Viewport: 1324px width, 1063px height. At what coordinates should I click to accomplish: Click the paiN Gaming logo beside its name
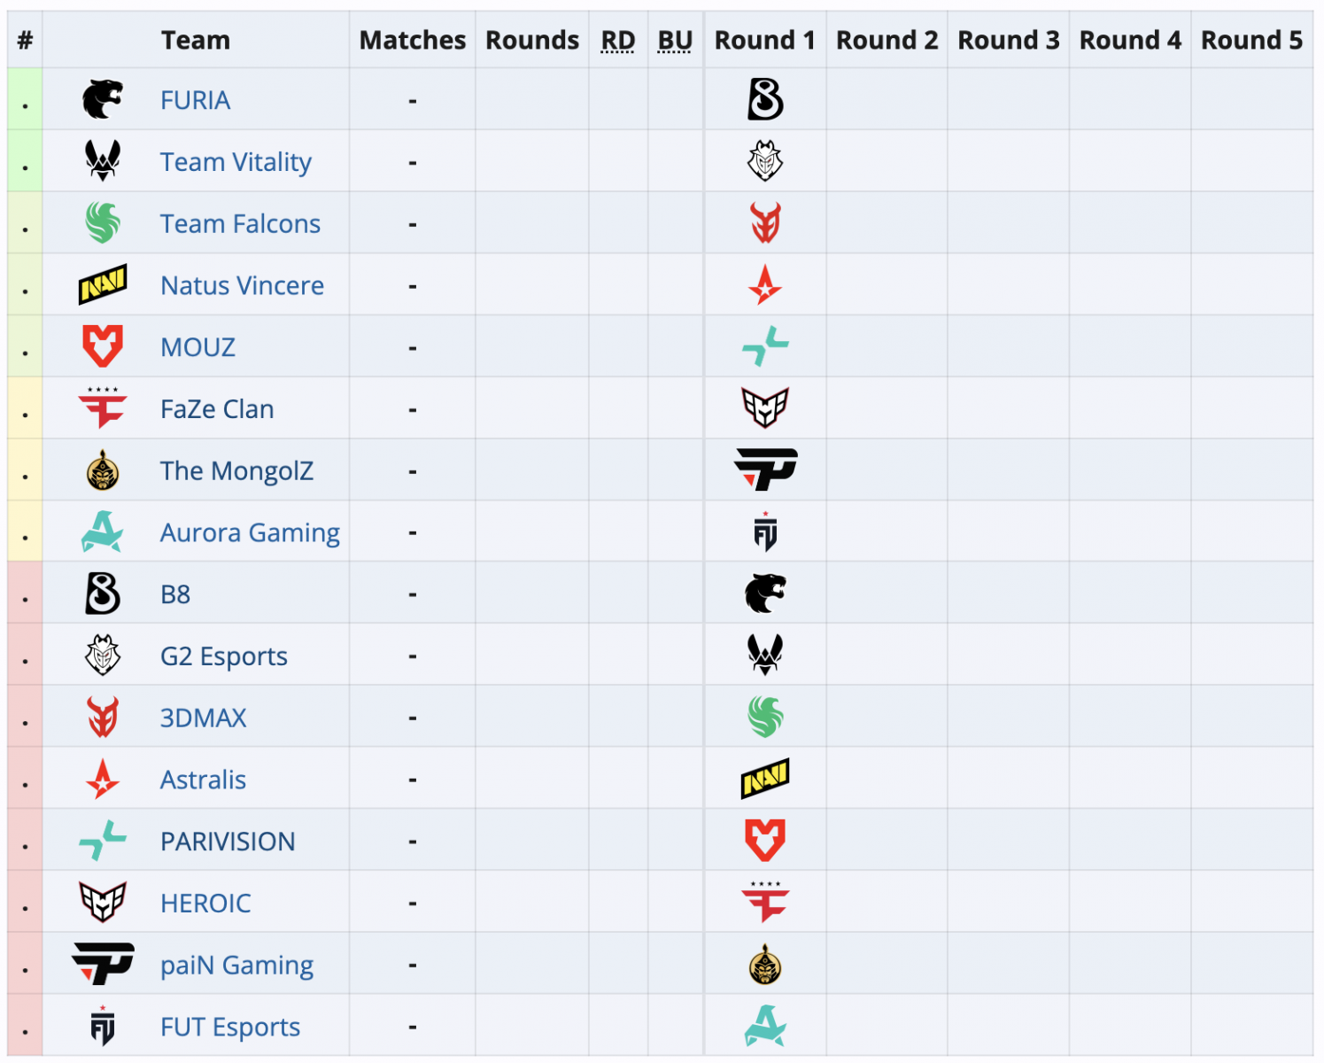tap(103, 964)
